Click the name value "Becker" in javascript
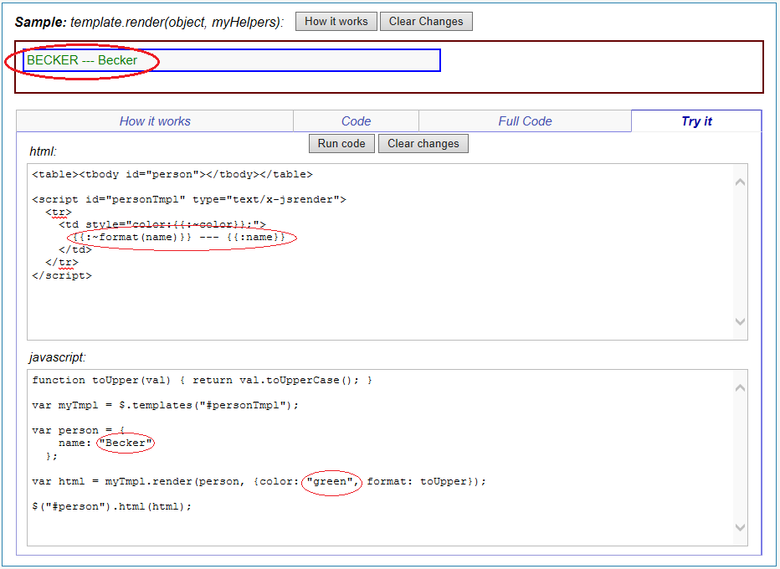The image size is (780, 569). [126, 443]
